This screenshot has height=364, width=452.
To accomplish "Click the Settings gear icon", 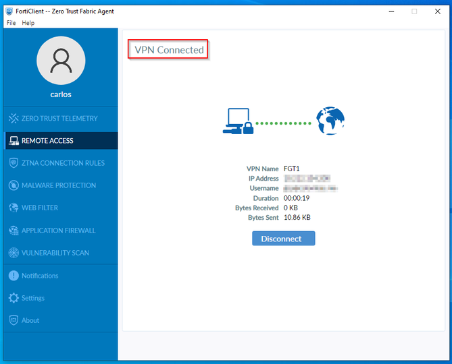I will (x=14, y=298).
